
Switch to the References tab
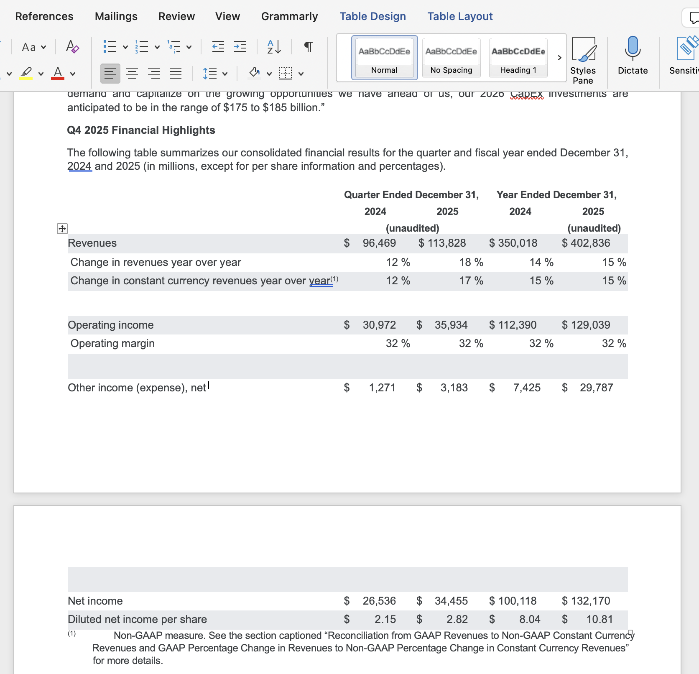coord(44,16)
